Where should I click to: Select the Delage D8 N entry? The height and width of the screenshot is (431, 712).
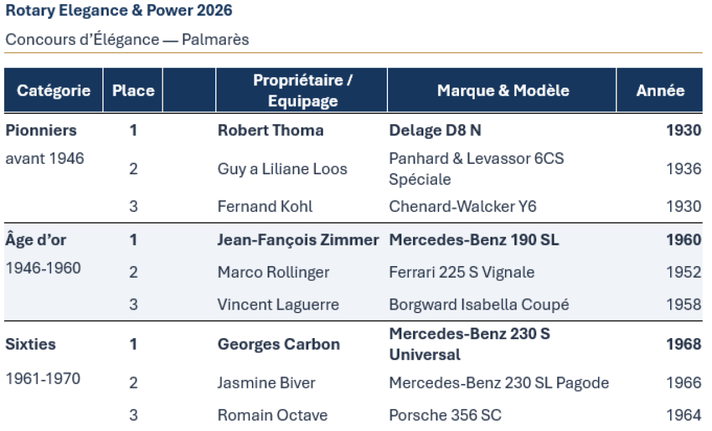coord(435,130)
